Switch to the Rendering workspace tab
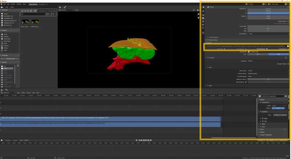 42,4
